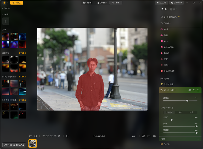Click the アセットをさらに手に入れる button
The height and width of the screenshot is (149, 203).
coord(14,145)
